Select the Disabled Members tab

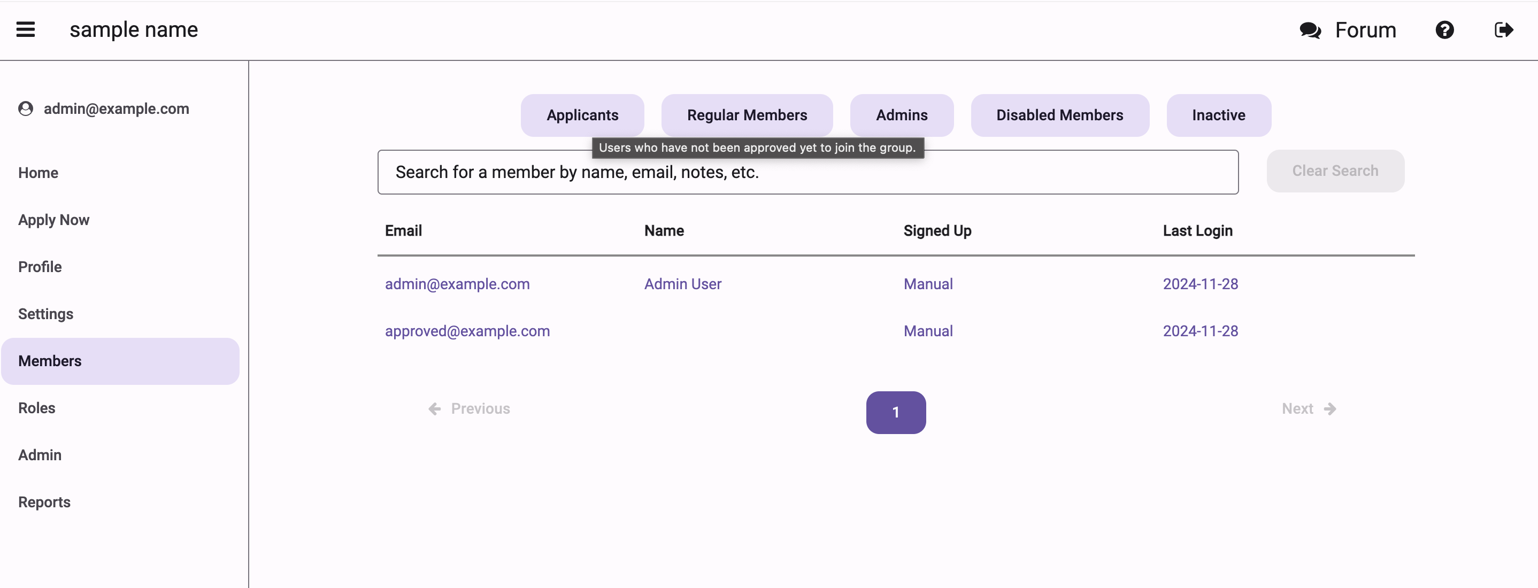click(1059, 115)
